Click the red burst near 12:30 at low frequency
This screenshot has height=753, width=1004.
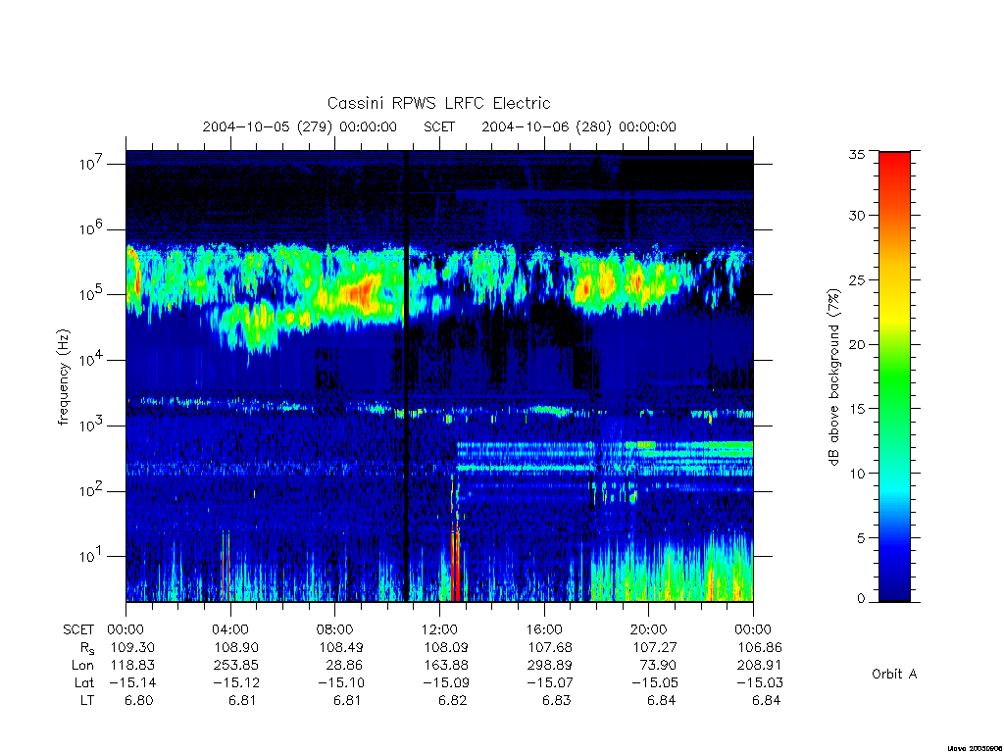(x=455, y=564)
